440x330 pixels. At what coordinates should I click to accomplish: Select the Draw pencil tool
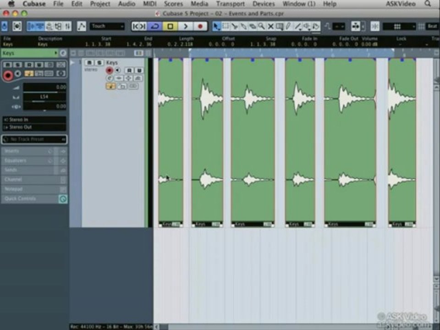click(288, 27)
